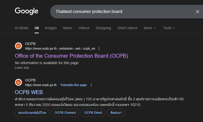Click Translate this page link
203x122 pixels.
tap(74, 85)
